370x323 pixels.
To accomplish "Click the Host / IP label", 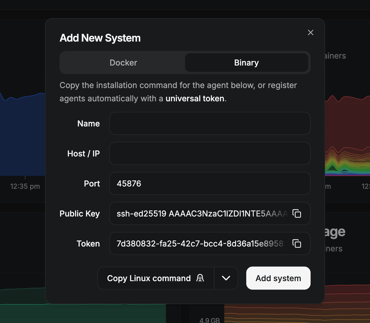I will pos(83,154).
